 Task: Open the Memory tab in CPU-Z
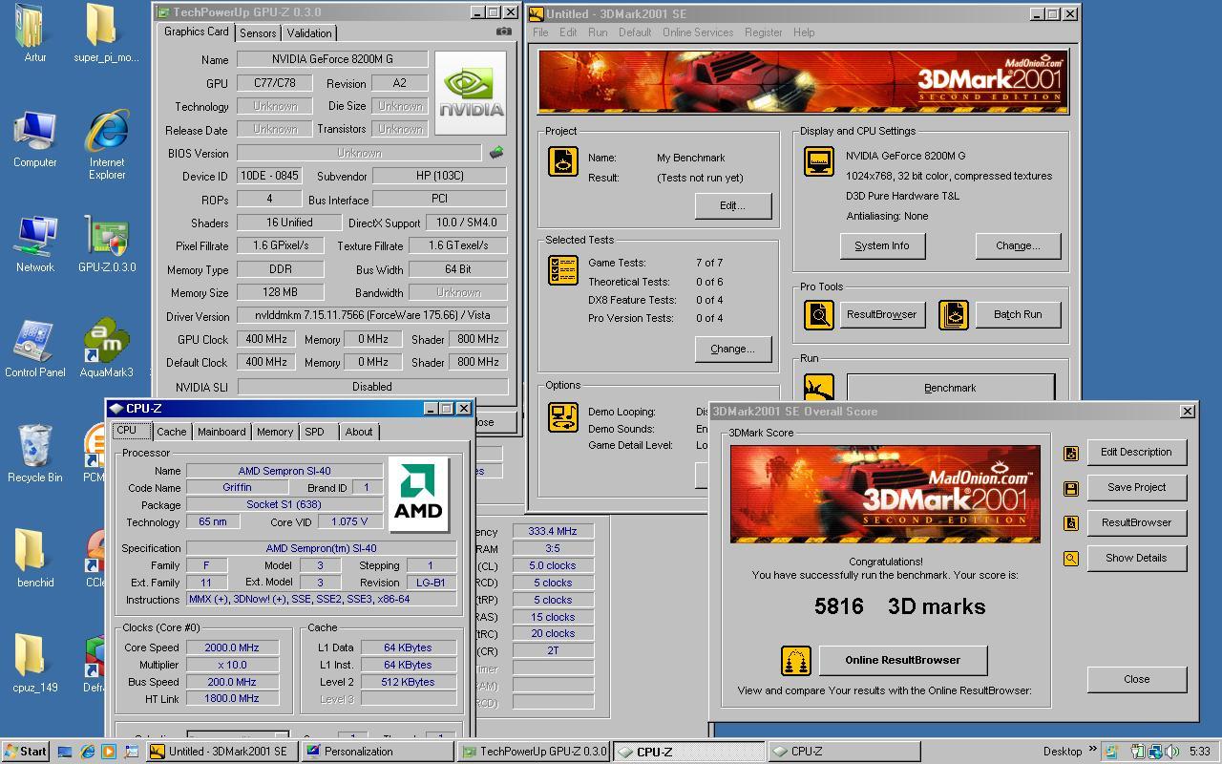tap(275, 432)
